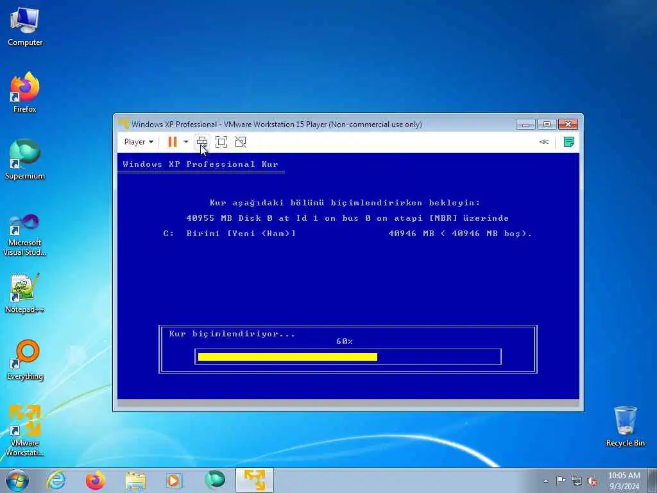Select the VMware Workstation desktop shortcut
Screen dimensions: 657x493
(x=25, y=431)
